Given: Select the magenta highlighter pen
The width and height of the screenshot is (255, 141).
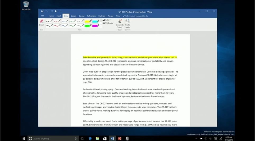Looking at the screenshot, I should pos(96,26).
